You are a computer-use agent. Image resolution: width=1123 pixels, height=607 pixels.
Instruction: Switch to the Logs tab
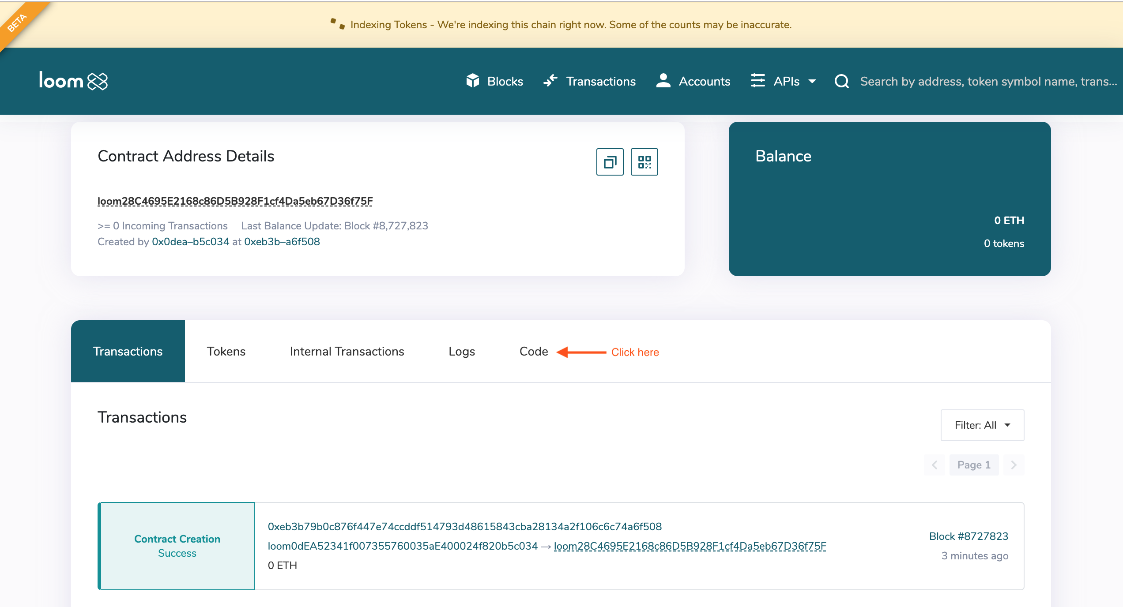[462, 351]
